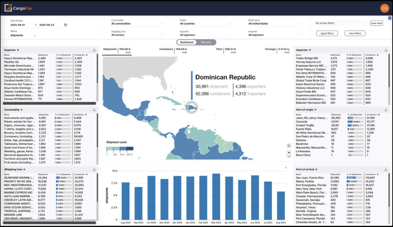393x227 pixels.
Task: Click the apply filters button
Action: (326, 33)
